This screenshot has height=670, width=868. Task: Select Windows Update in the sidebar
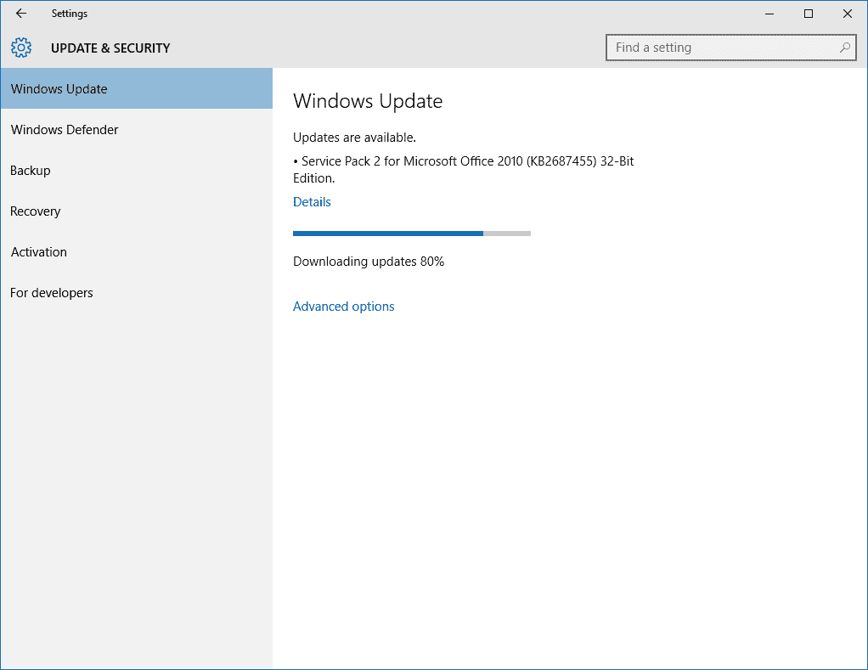(x=136, y=88)
